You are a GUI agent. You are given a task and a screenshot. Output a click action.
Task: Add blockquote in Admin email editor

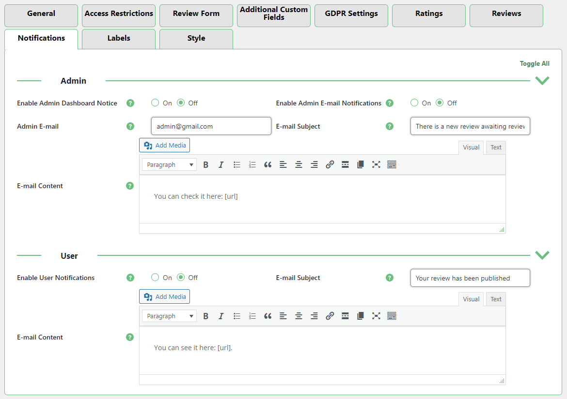click(268, 165)
